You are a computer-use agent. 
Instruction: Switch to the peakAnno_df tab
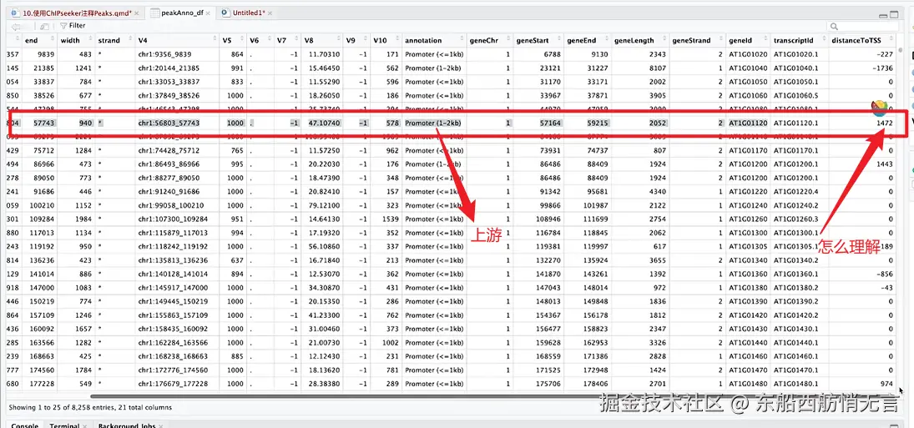[180, 13]
